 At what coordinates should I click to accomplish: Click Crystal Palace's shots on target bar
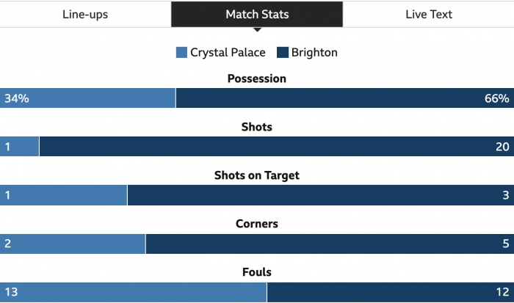point(63,195)
